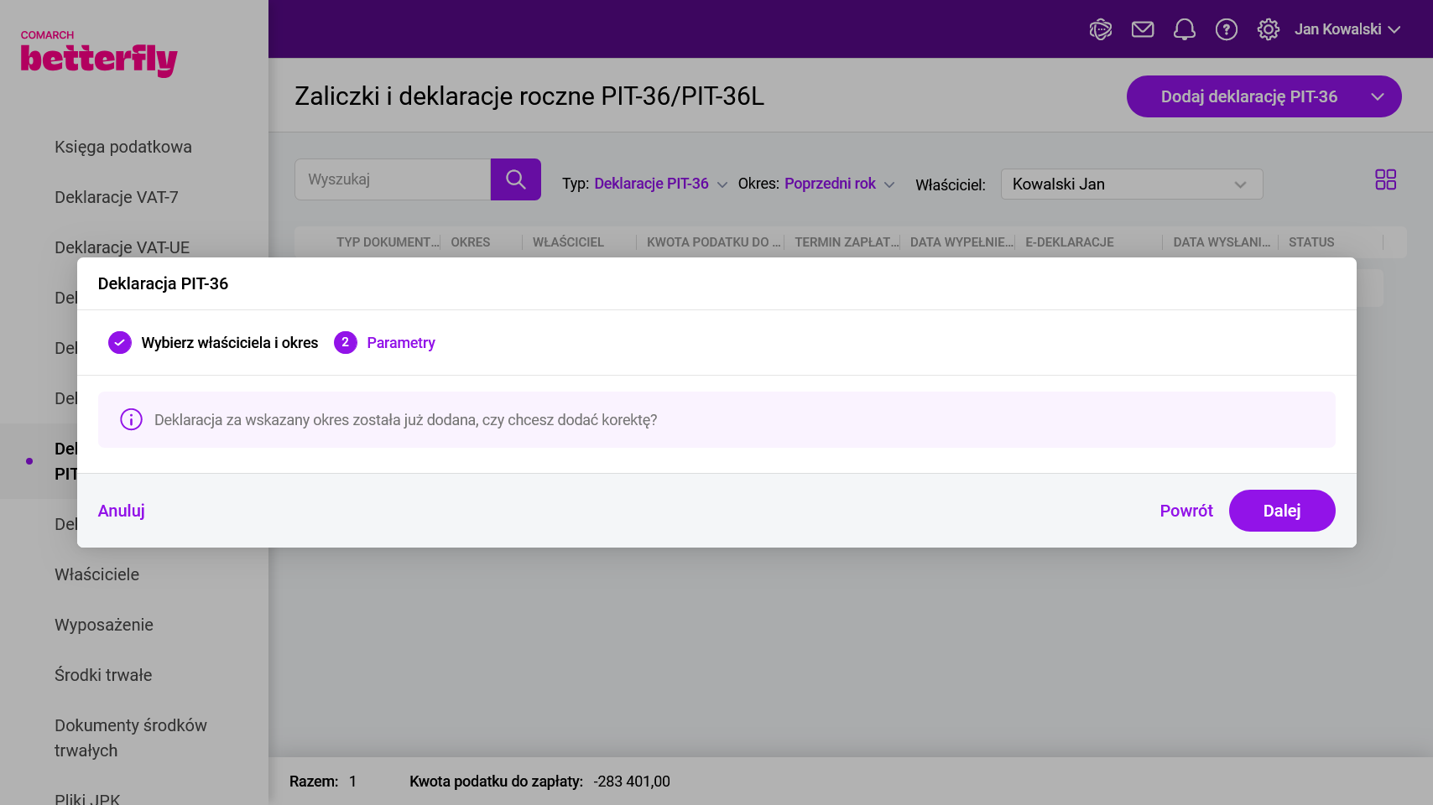1433x805 pixels.
Task: Select the Parametry step tab
Action: (x=400, y=342)
